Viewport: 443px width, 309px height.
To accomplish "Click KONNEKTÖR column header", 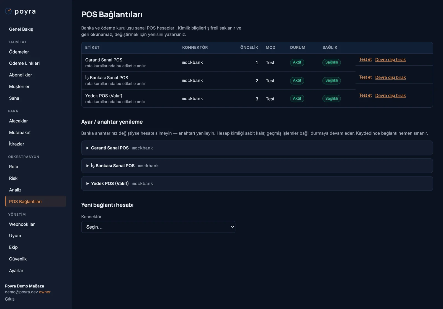I will coord(195,47).
